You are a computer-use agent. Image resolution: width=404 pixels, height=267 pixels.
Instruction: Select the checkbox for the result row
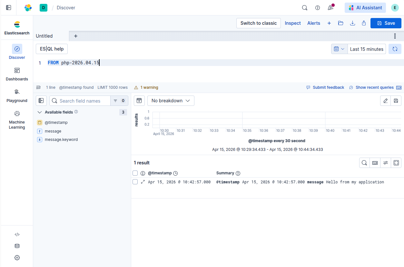click(135, 182)
